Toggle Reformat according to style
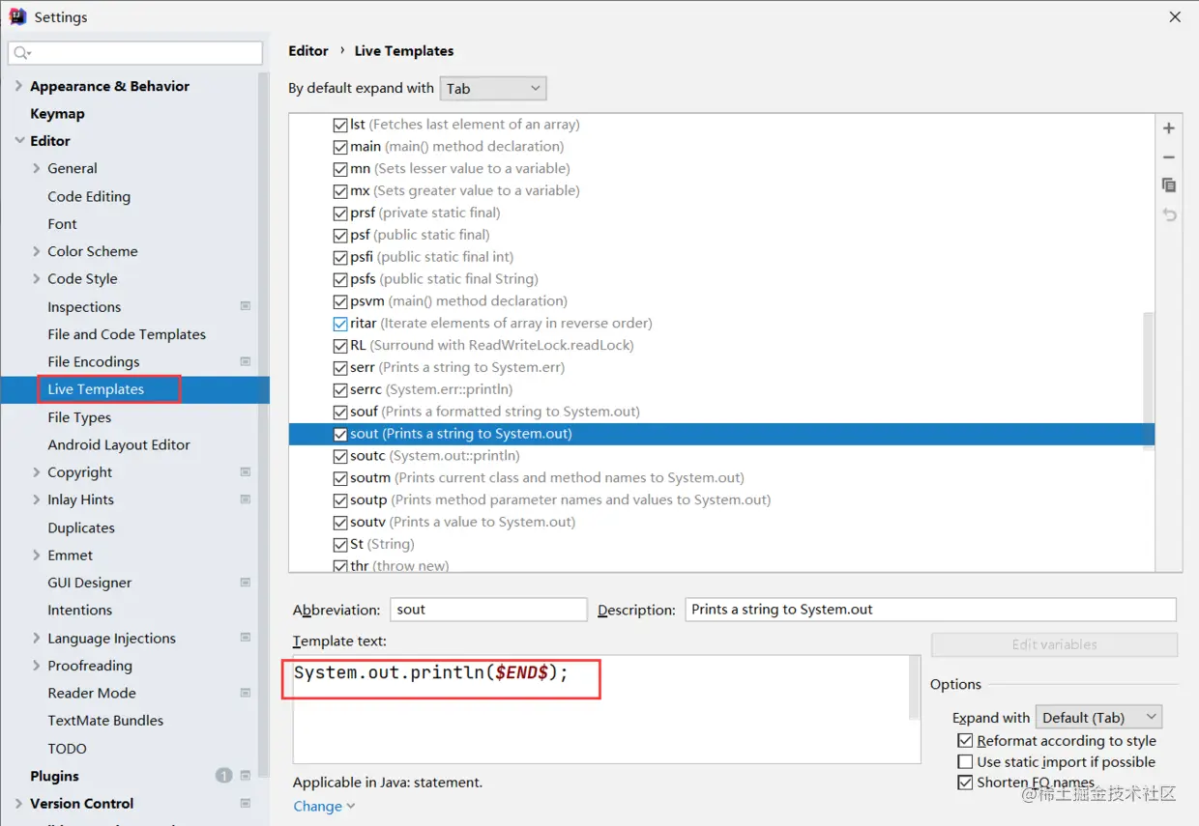 pos(965,741)
